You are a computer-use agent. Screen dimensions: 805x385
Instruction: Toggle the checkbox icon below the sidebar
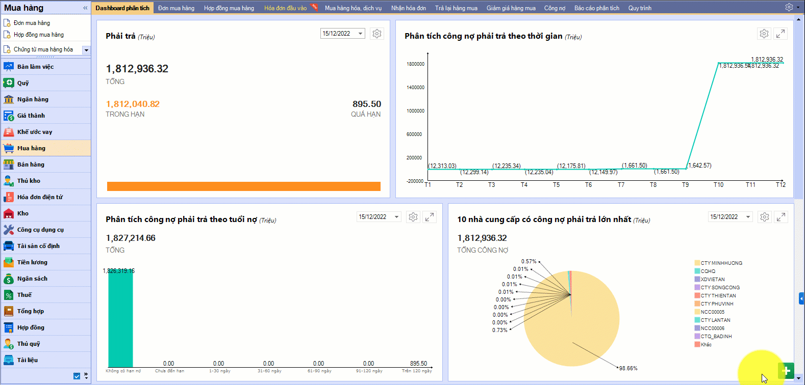pos(77,376)
